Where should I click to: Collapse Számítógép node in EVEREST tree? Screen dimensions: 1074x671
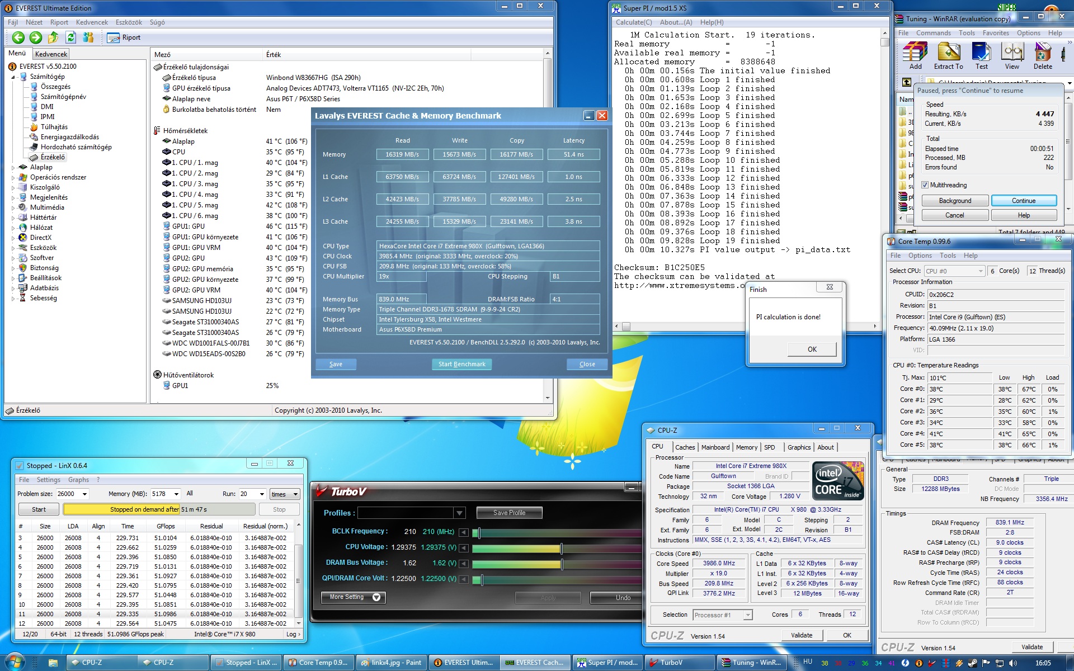[x=13, y=77]
